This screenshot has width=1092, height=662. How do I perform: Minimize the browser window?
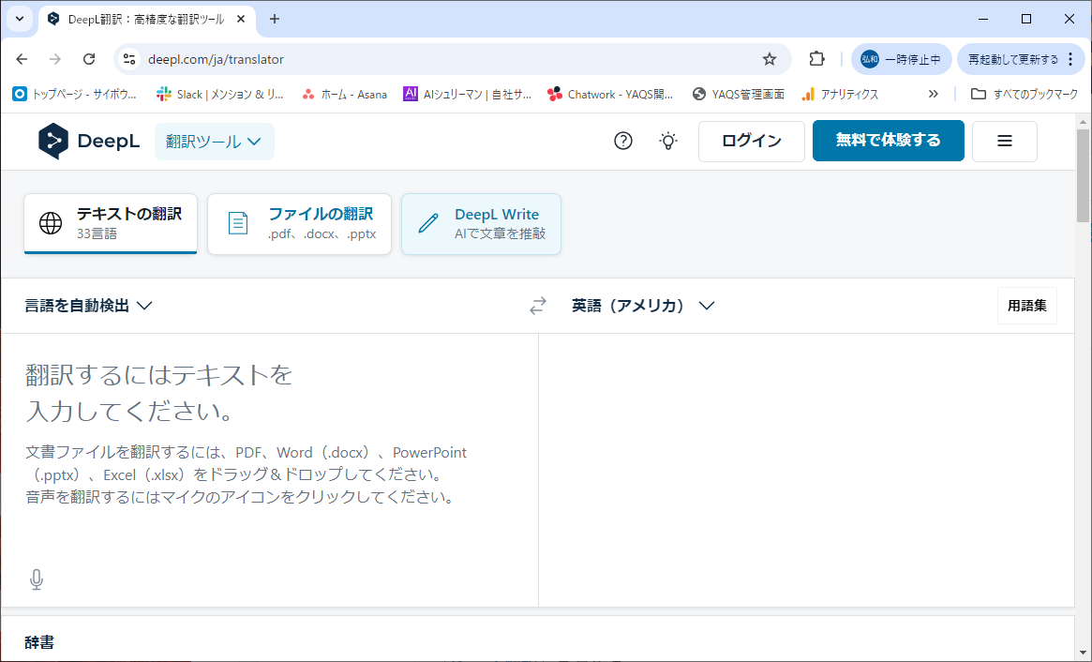click(983, 19)
